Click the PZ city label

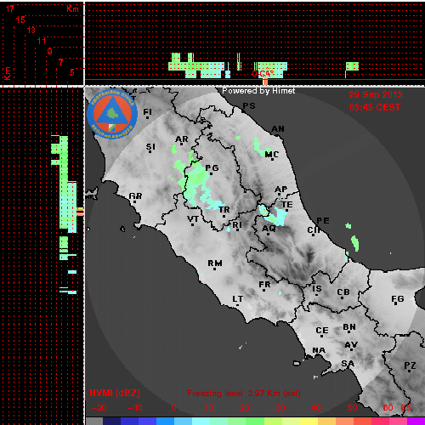[410, 365]
